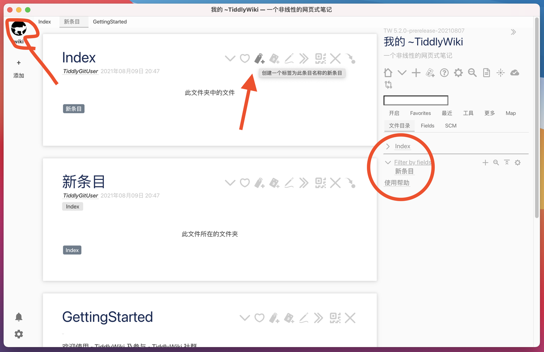This screenshot has height=352, width=544.
Task: Add a tag to Index using tag-plus icon
Action: tap(259, 58)
